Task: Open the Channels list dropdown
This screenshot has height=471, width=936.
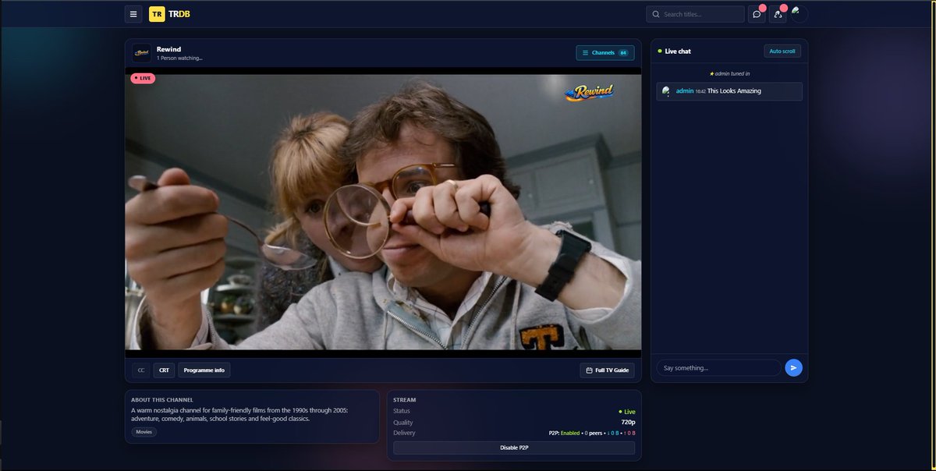Action: tap(605, 53)
